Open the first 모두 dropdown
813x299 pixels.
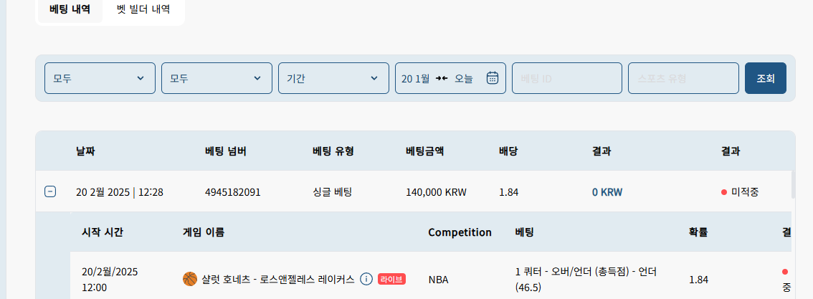100,78
